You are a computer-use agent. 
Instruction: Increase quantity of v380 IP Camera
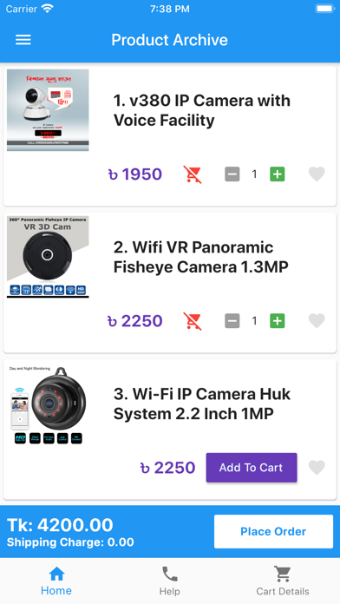click(278, 174)
